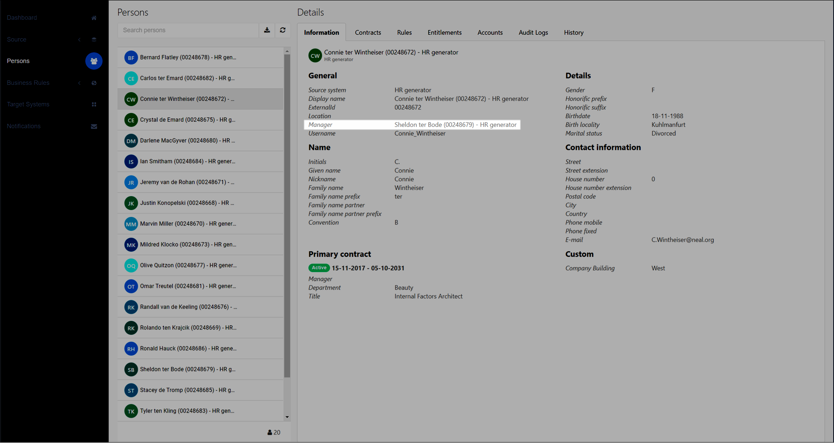Click the MK avatar for Mildred Klocko
Viewport: 834px width, 443px height.
pos(131,245)
